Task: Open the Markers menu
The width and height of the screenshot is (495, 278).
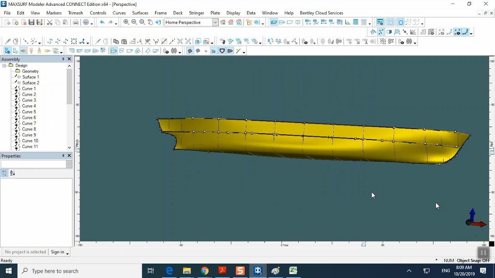Action: 54,13
